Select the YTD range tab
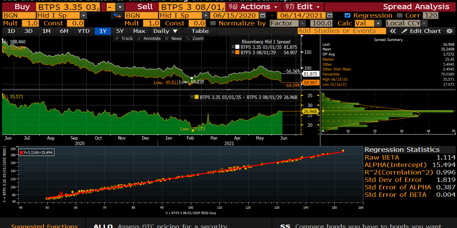The width and height of the screenshot is (457, 228). [84, 31]
